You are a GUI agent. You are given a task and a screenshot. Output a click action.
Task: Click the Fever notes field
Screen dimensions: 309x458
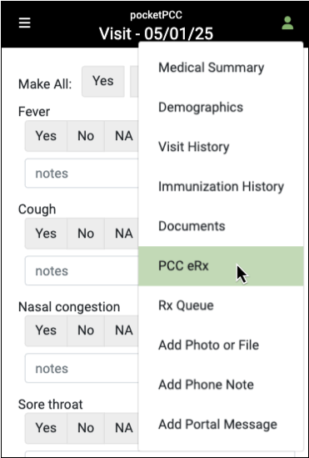coord(82,174)
